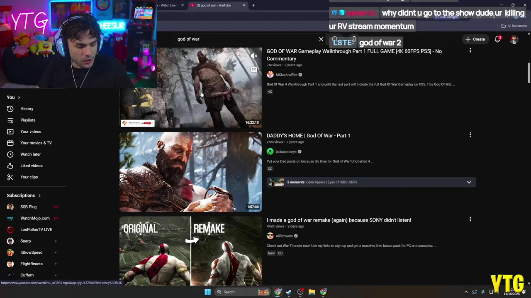Image resolution: width=531 pixels, height=298 pixels.
Task: Go to Your movies & TV
Action: [36, 143]
